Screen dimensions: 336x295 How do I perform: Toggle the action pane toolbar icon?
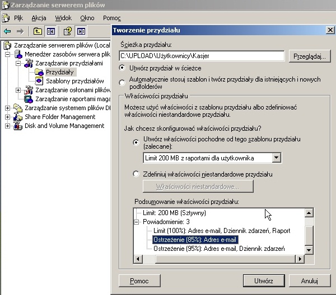click(81, 31)
